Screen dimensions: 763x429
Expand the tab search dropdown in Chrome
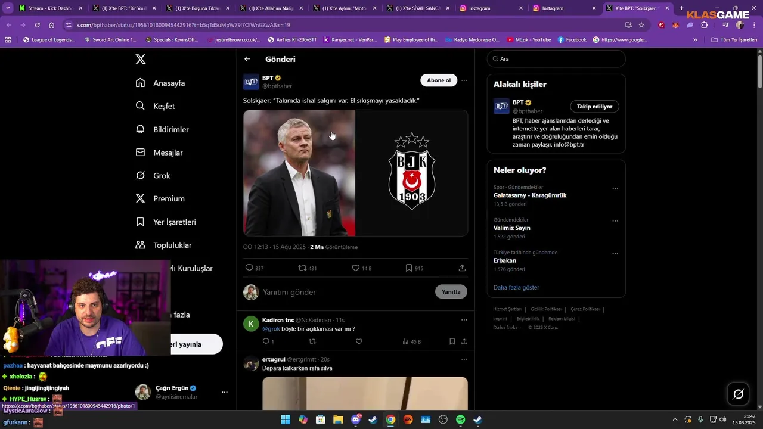pyautogui.click(x=8, y=8)
